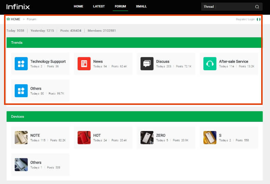Click the Forum breadcrumb text
This screenshot has width=270, height=184.
[32, 19]
